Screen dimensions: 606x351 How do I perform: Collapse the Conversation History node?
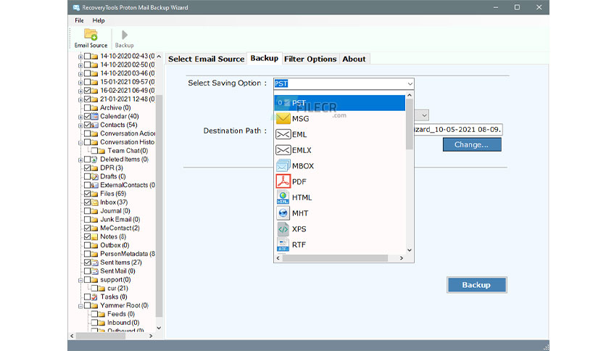80,143
